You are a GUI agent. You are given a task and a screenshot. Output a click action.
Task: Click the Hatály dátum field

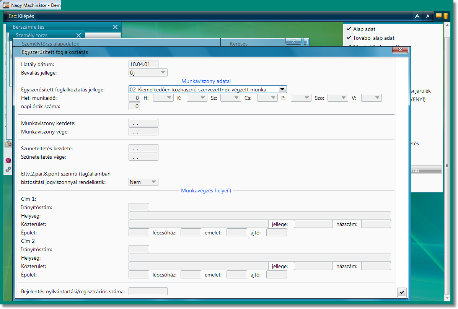coord(143,64)
